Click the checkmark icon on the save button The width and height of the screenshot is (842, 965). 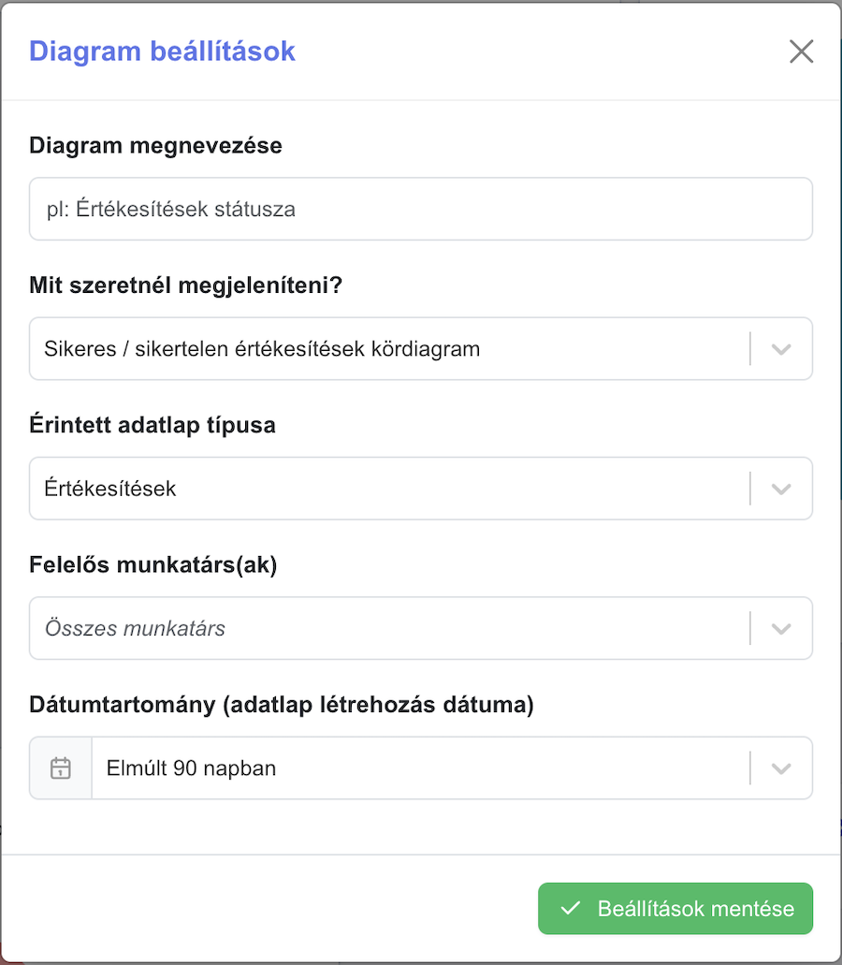(x=570, y=908)
